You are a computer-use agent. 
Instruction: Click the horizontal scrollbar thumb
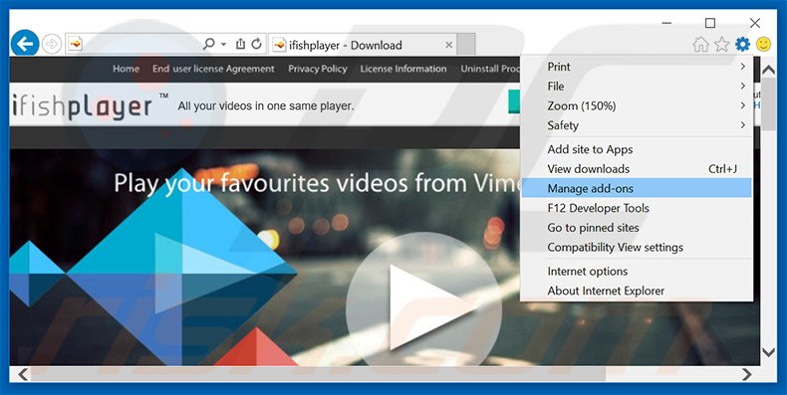(318, 374)
